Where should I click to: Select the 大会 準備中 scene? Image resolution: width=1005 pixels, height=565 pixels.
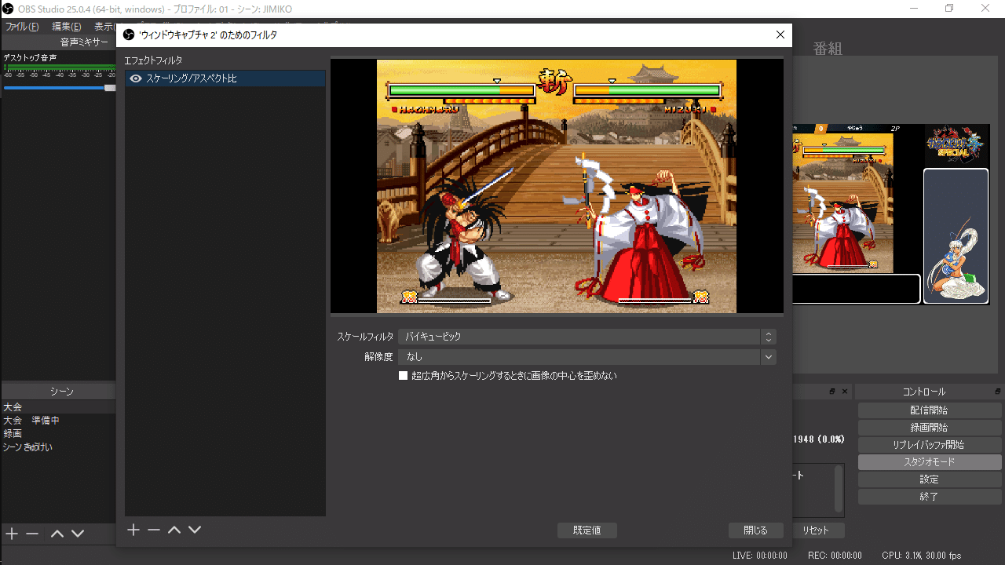[59, 421]
